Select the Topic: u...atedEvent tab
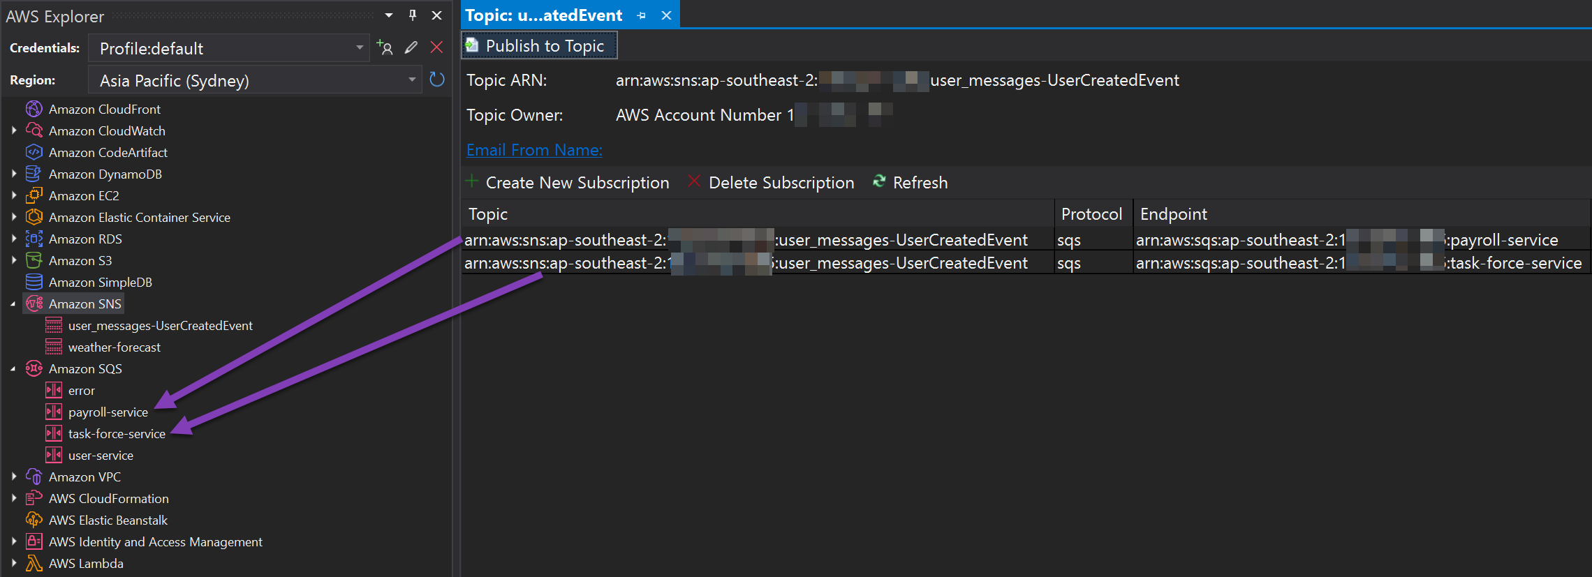 [544, 15]
